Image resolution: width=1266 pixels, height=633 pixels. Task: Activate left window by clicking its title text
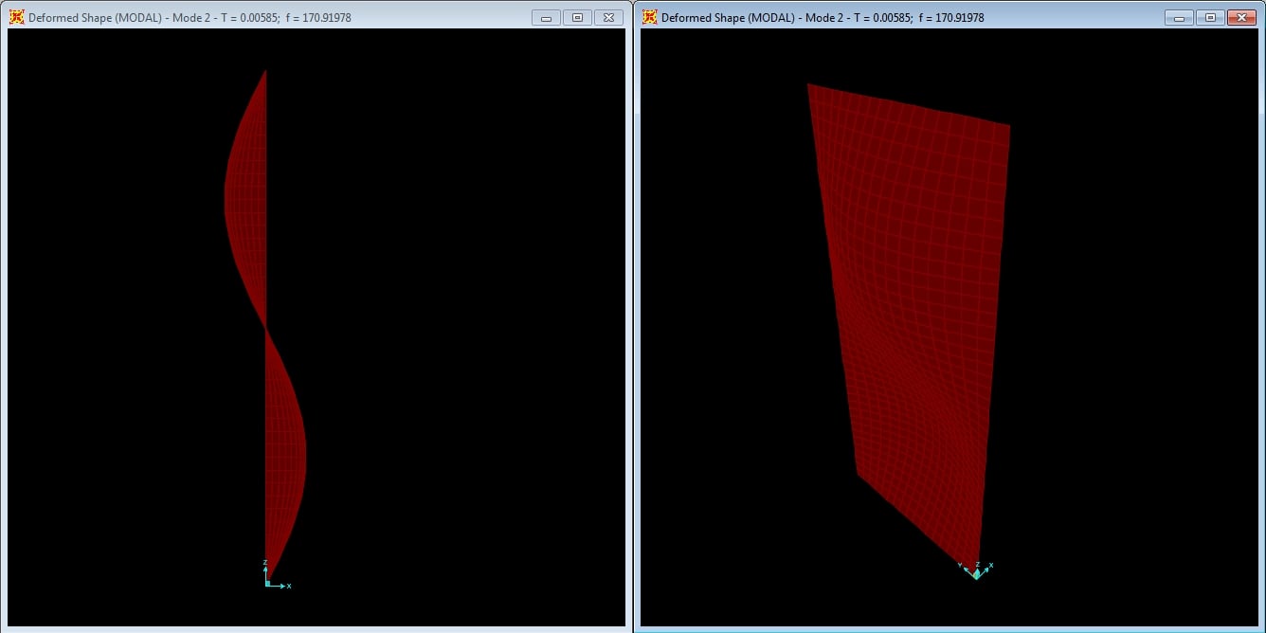(190, 18)
